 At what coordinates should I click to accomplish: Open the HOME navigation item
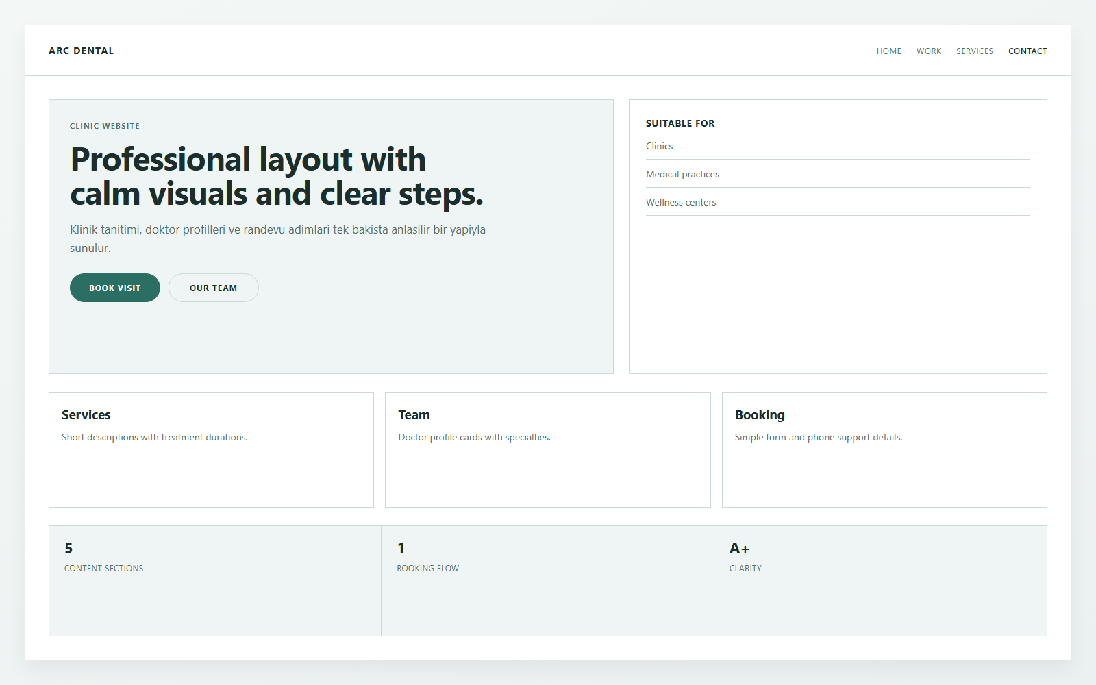[x=888, y=51]
